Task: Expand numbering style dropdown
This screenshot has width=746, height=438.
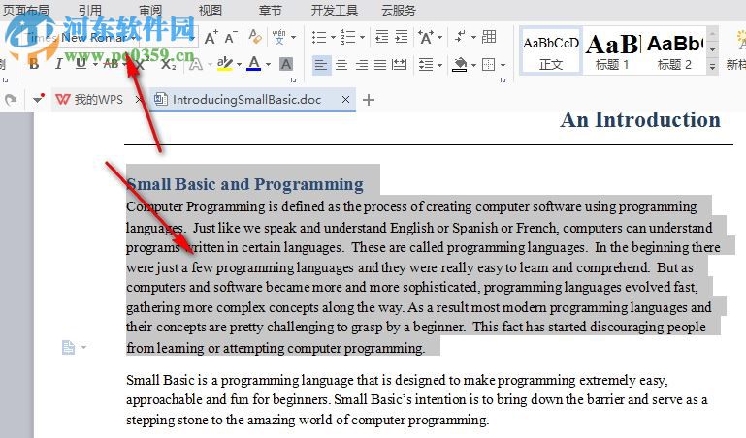Action: (363, 37)
